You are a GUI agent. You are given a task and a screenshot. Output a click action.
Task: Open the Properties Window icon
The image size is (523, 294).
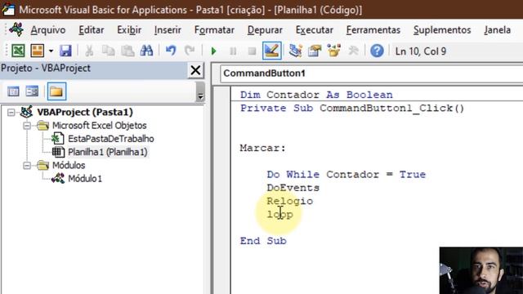pos(315,51)
